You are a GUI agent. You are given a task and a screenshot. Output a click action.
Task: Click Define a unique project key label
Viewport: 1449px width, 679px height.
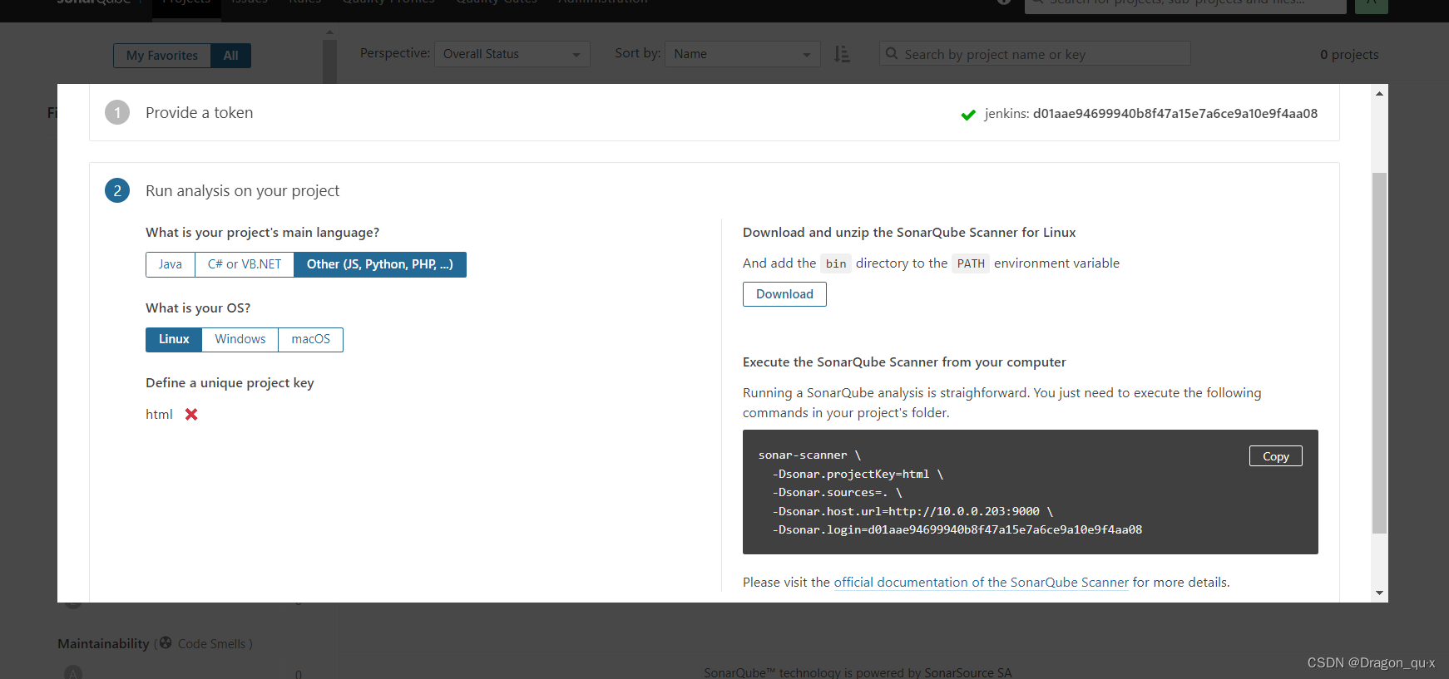pyautogui.click(x=230, y=383)
